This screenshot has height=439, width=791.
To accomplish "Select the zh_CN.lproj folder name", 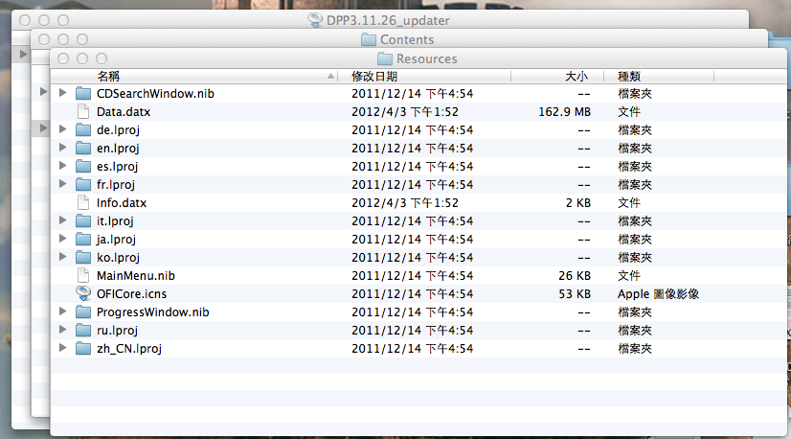I will [129, 349].
